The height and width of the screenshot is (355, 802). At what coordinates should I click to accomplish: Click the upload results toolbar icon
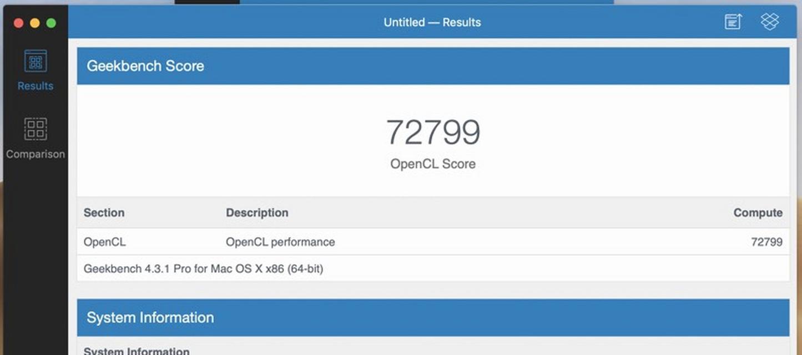[x=733, y=22]
